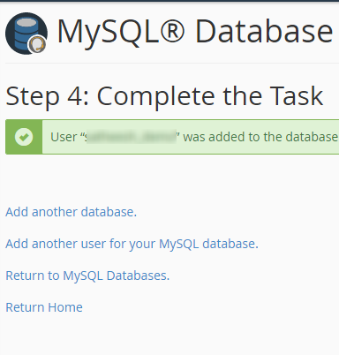
Task: Click the 'was added to the database' text
Action: [260, 137]
